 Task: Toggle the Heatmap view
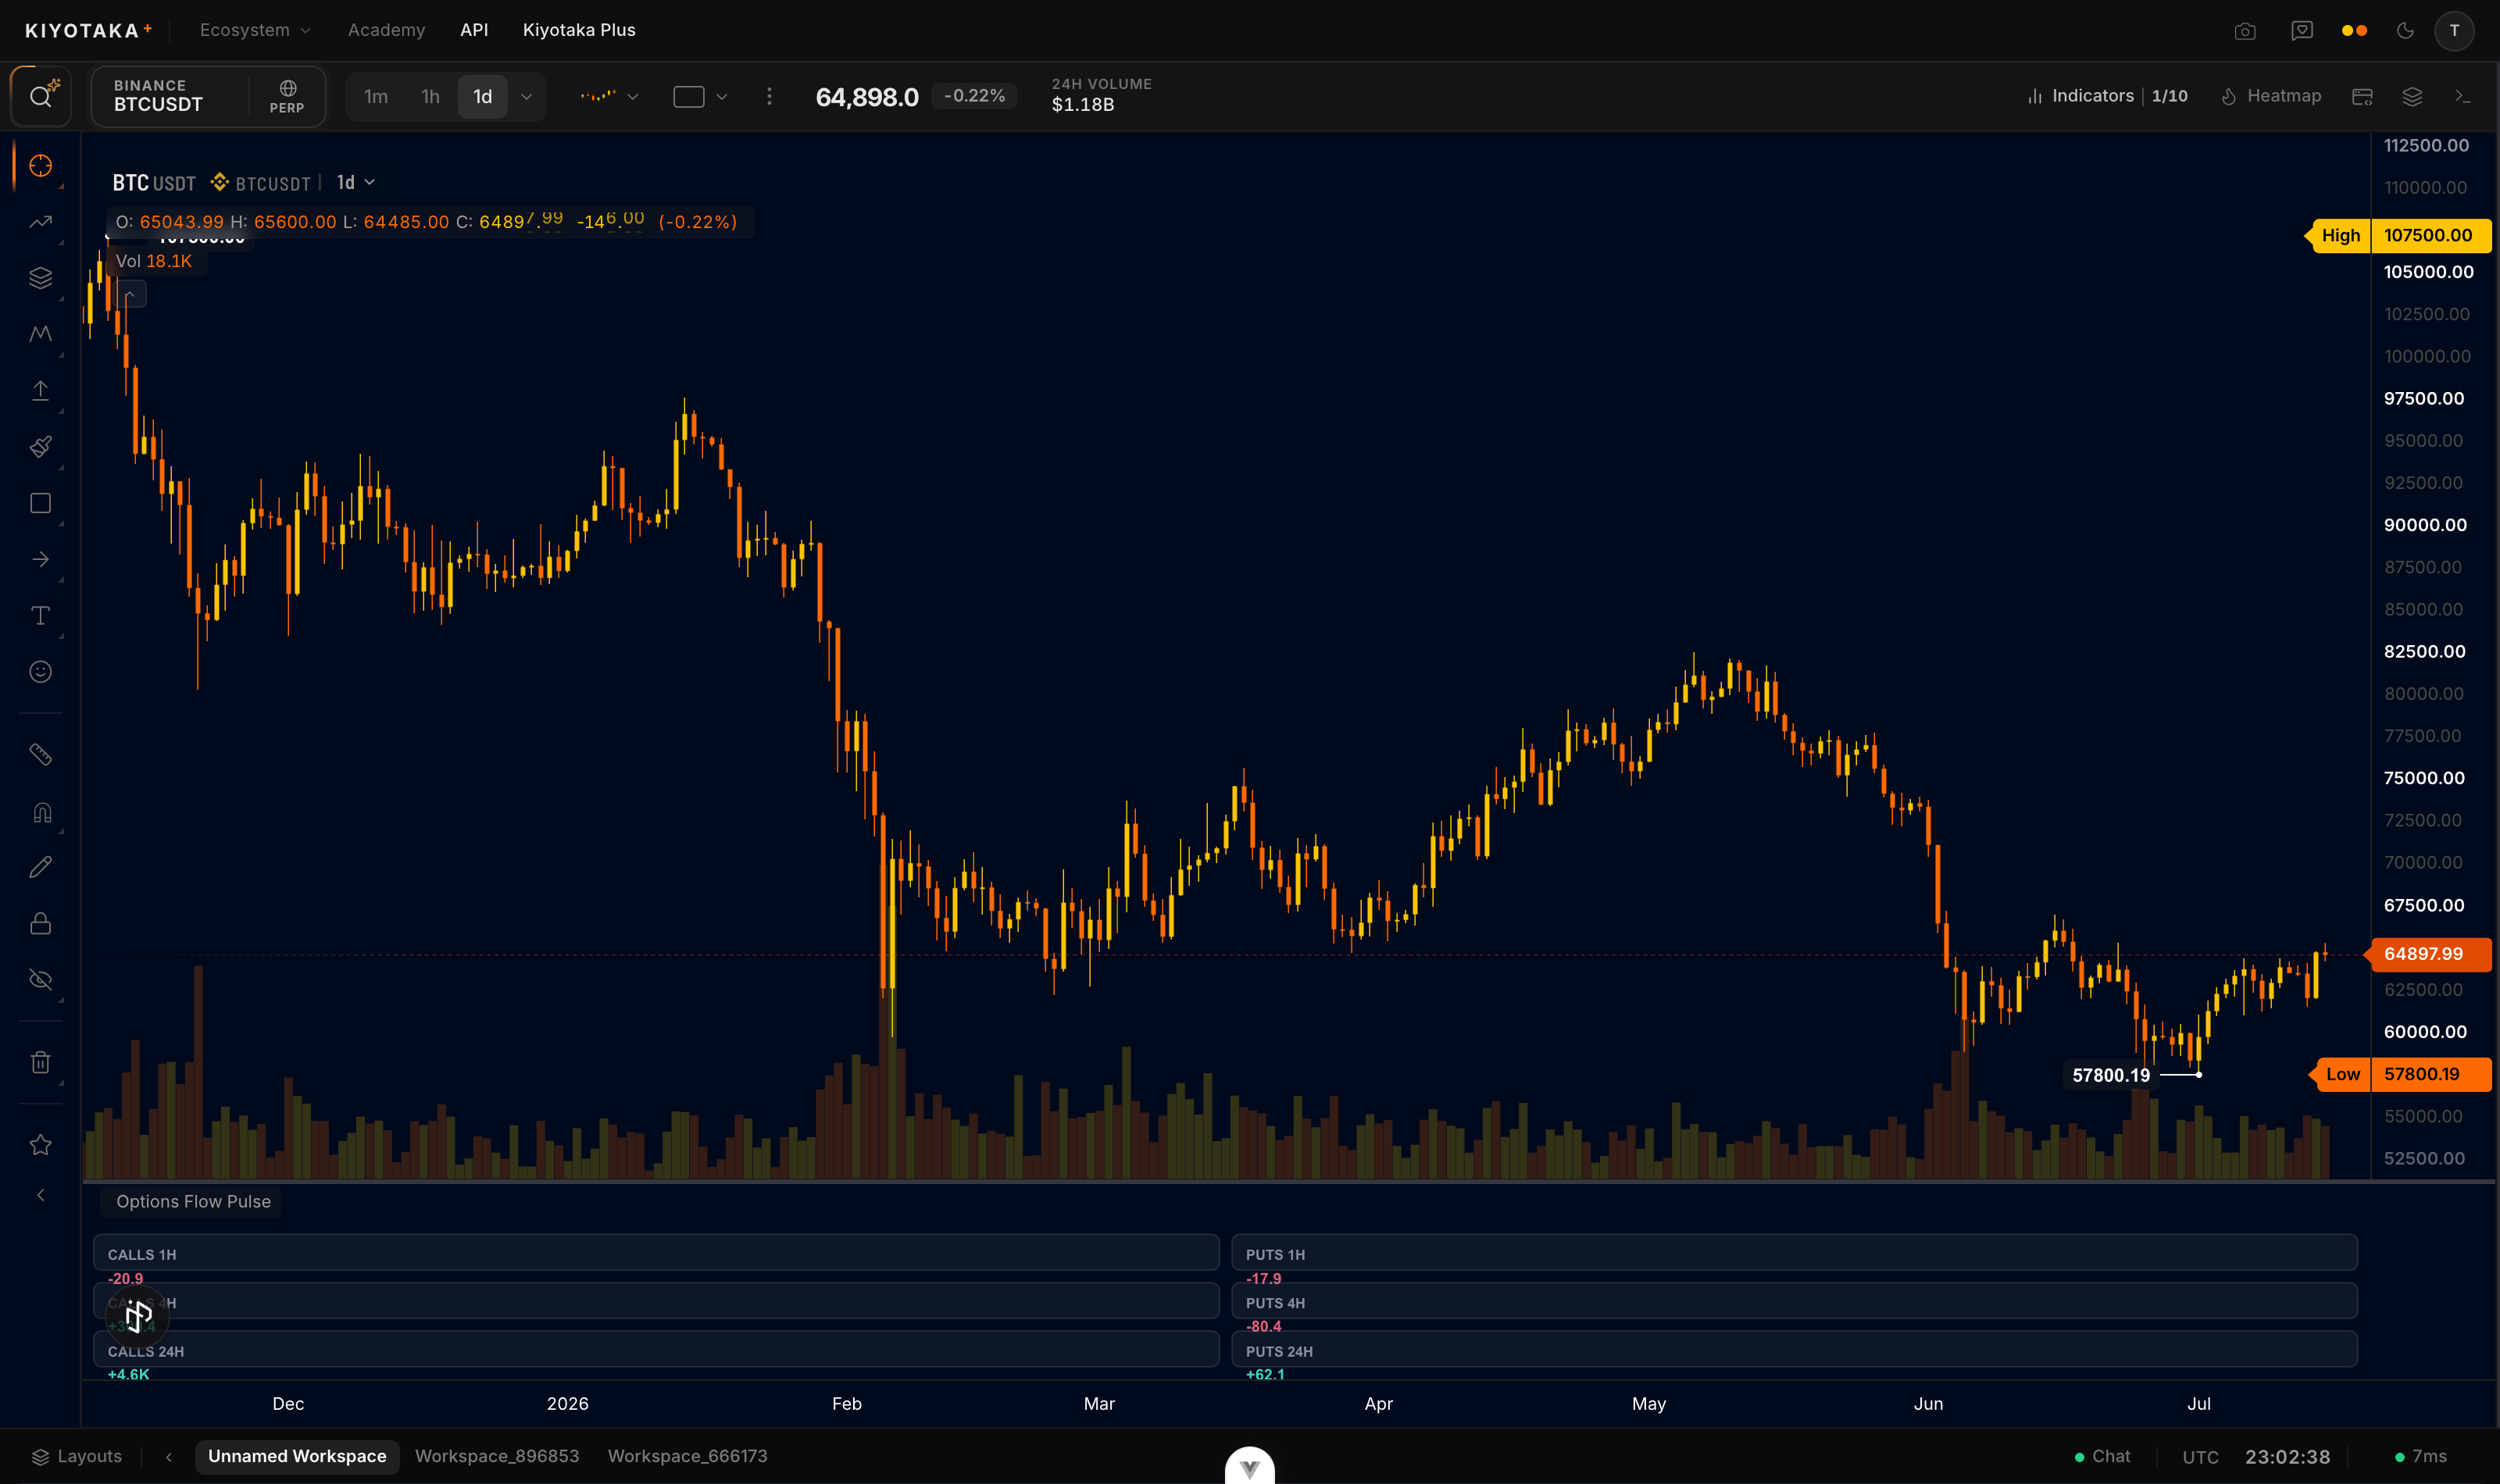[2271, 96]
